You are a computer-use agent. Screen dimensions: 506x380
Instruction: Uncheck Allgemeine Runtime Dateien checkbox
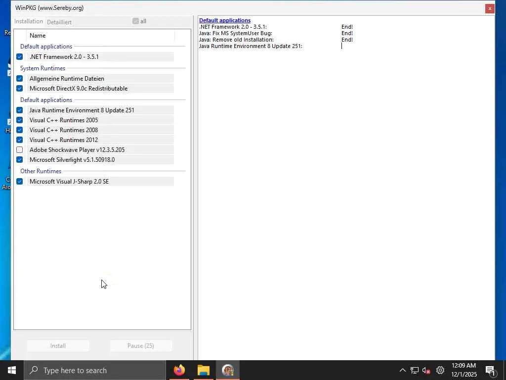point(20,79)
